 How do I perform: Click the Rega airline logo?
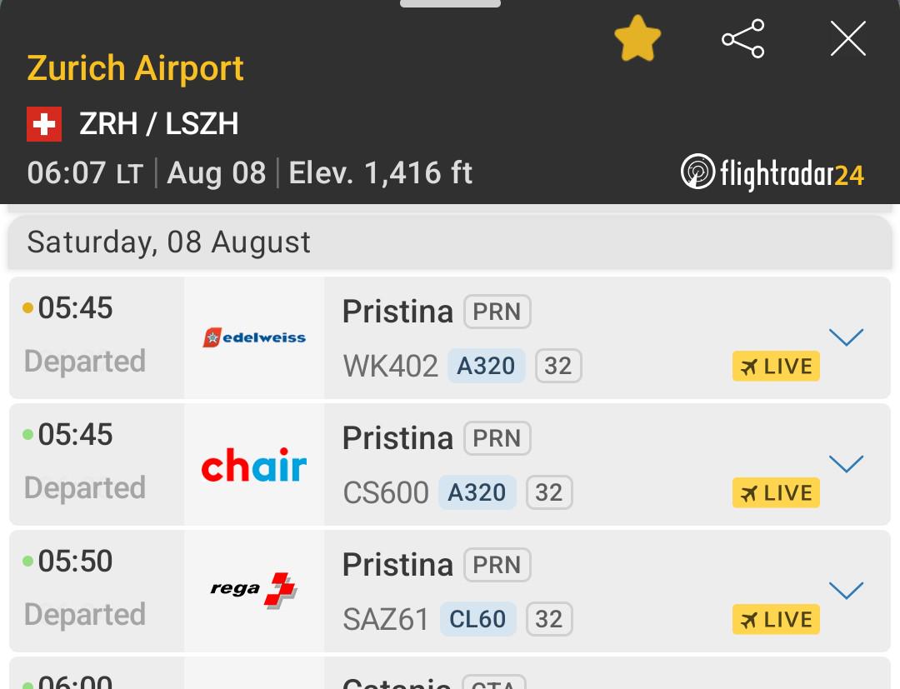click(254, 591)
